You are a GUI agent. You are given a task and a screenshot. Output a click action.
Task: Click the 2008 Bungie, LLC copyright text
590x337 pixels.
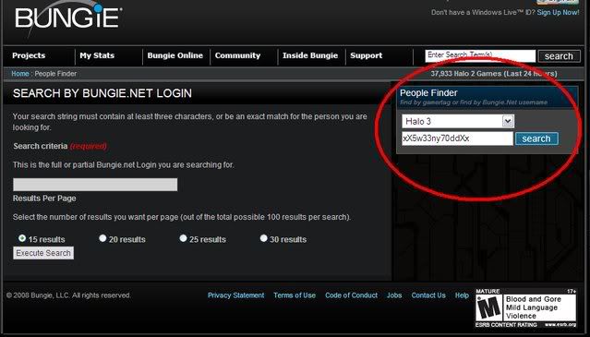[68, 295]
